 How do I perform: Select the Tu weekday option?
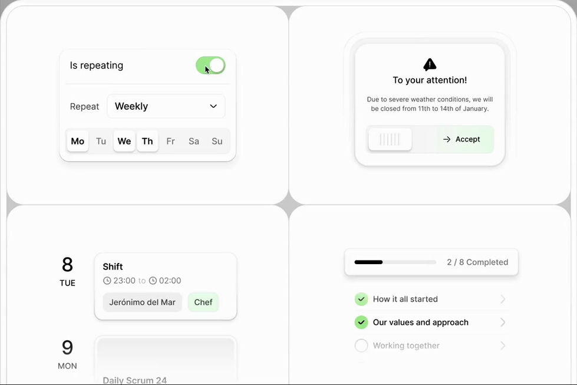point(101,142)
